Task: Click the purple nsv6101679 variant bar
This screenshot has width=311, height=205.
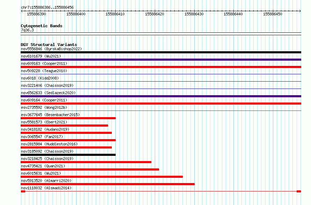Action: [161, 60]
